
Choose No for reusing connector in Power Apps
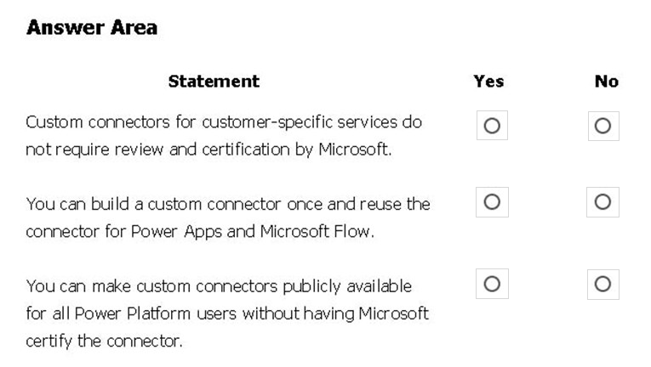click(602, 202)
